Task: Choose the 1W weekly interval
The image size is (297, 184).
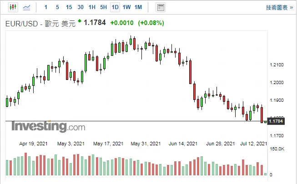Action: point(126,7)
